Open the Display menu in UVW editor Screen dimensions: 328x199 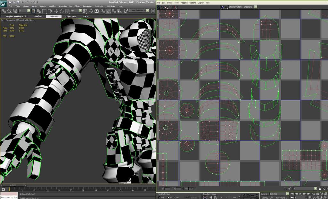(201, 3)
